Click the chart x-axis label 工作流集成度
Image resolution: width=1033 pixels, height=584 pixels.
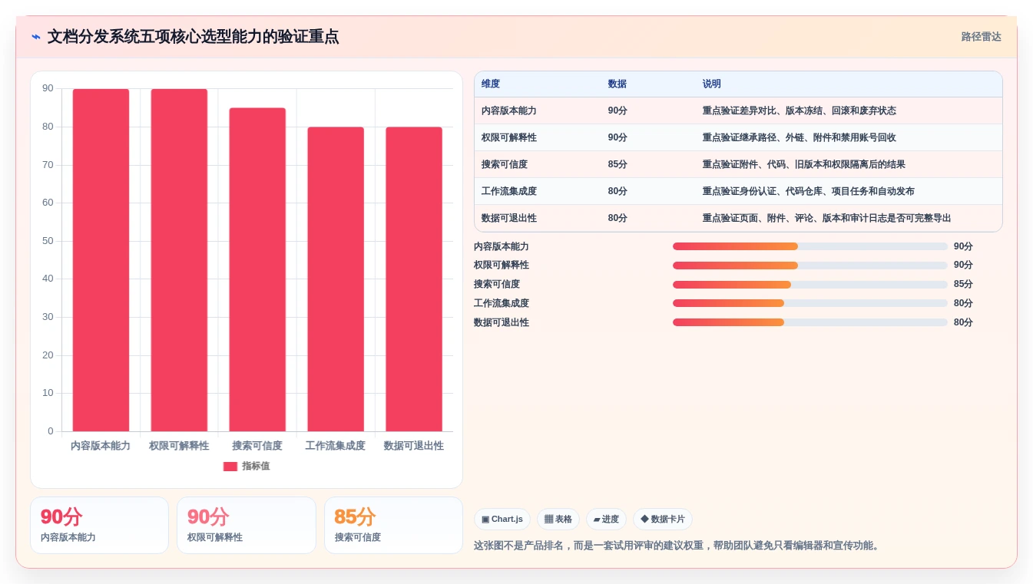coord(336,446)
